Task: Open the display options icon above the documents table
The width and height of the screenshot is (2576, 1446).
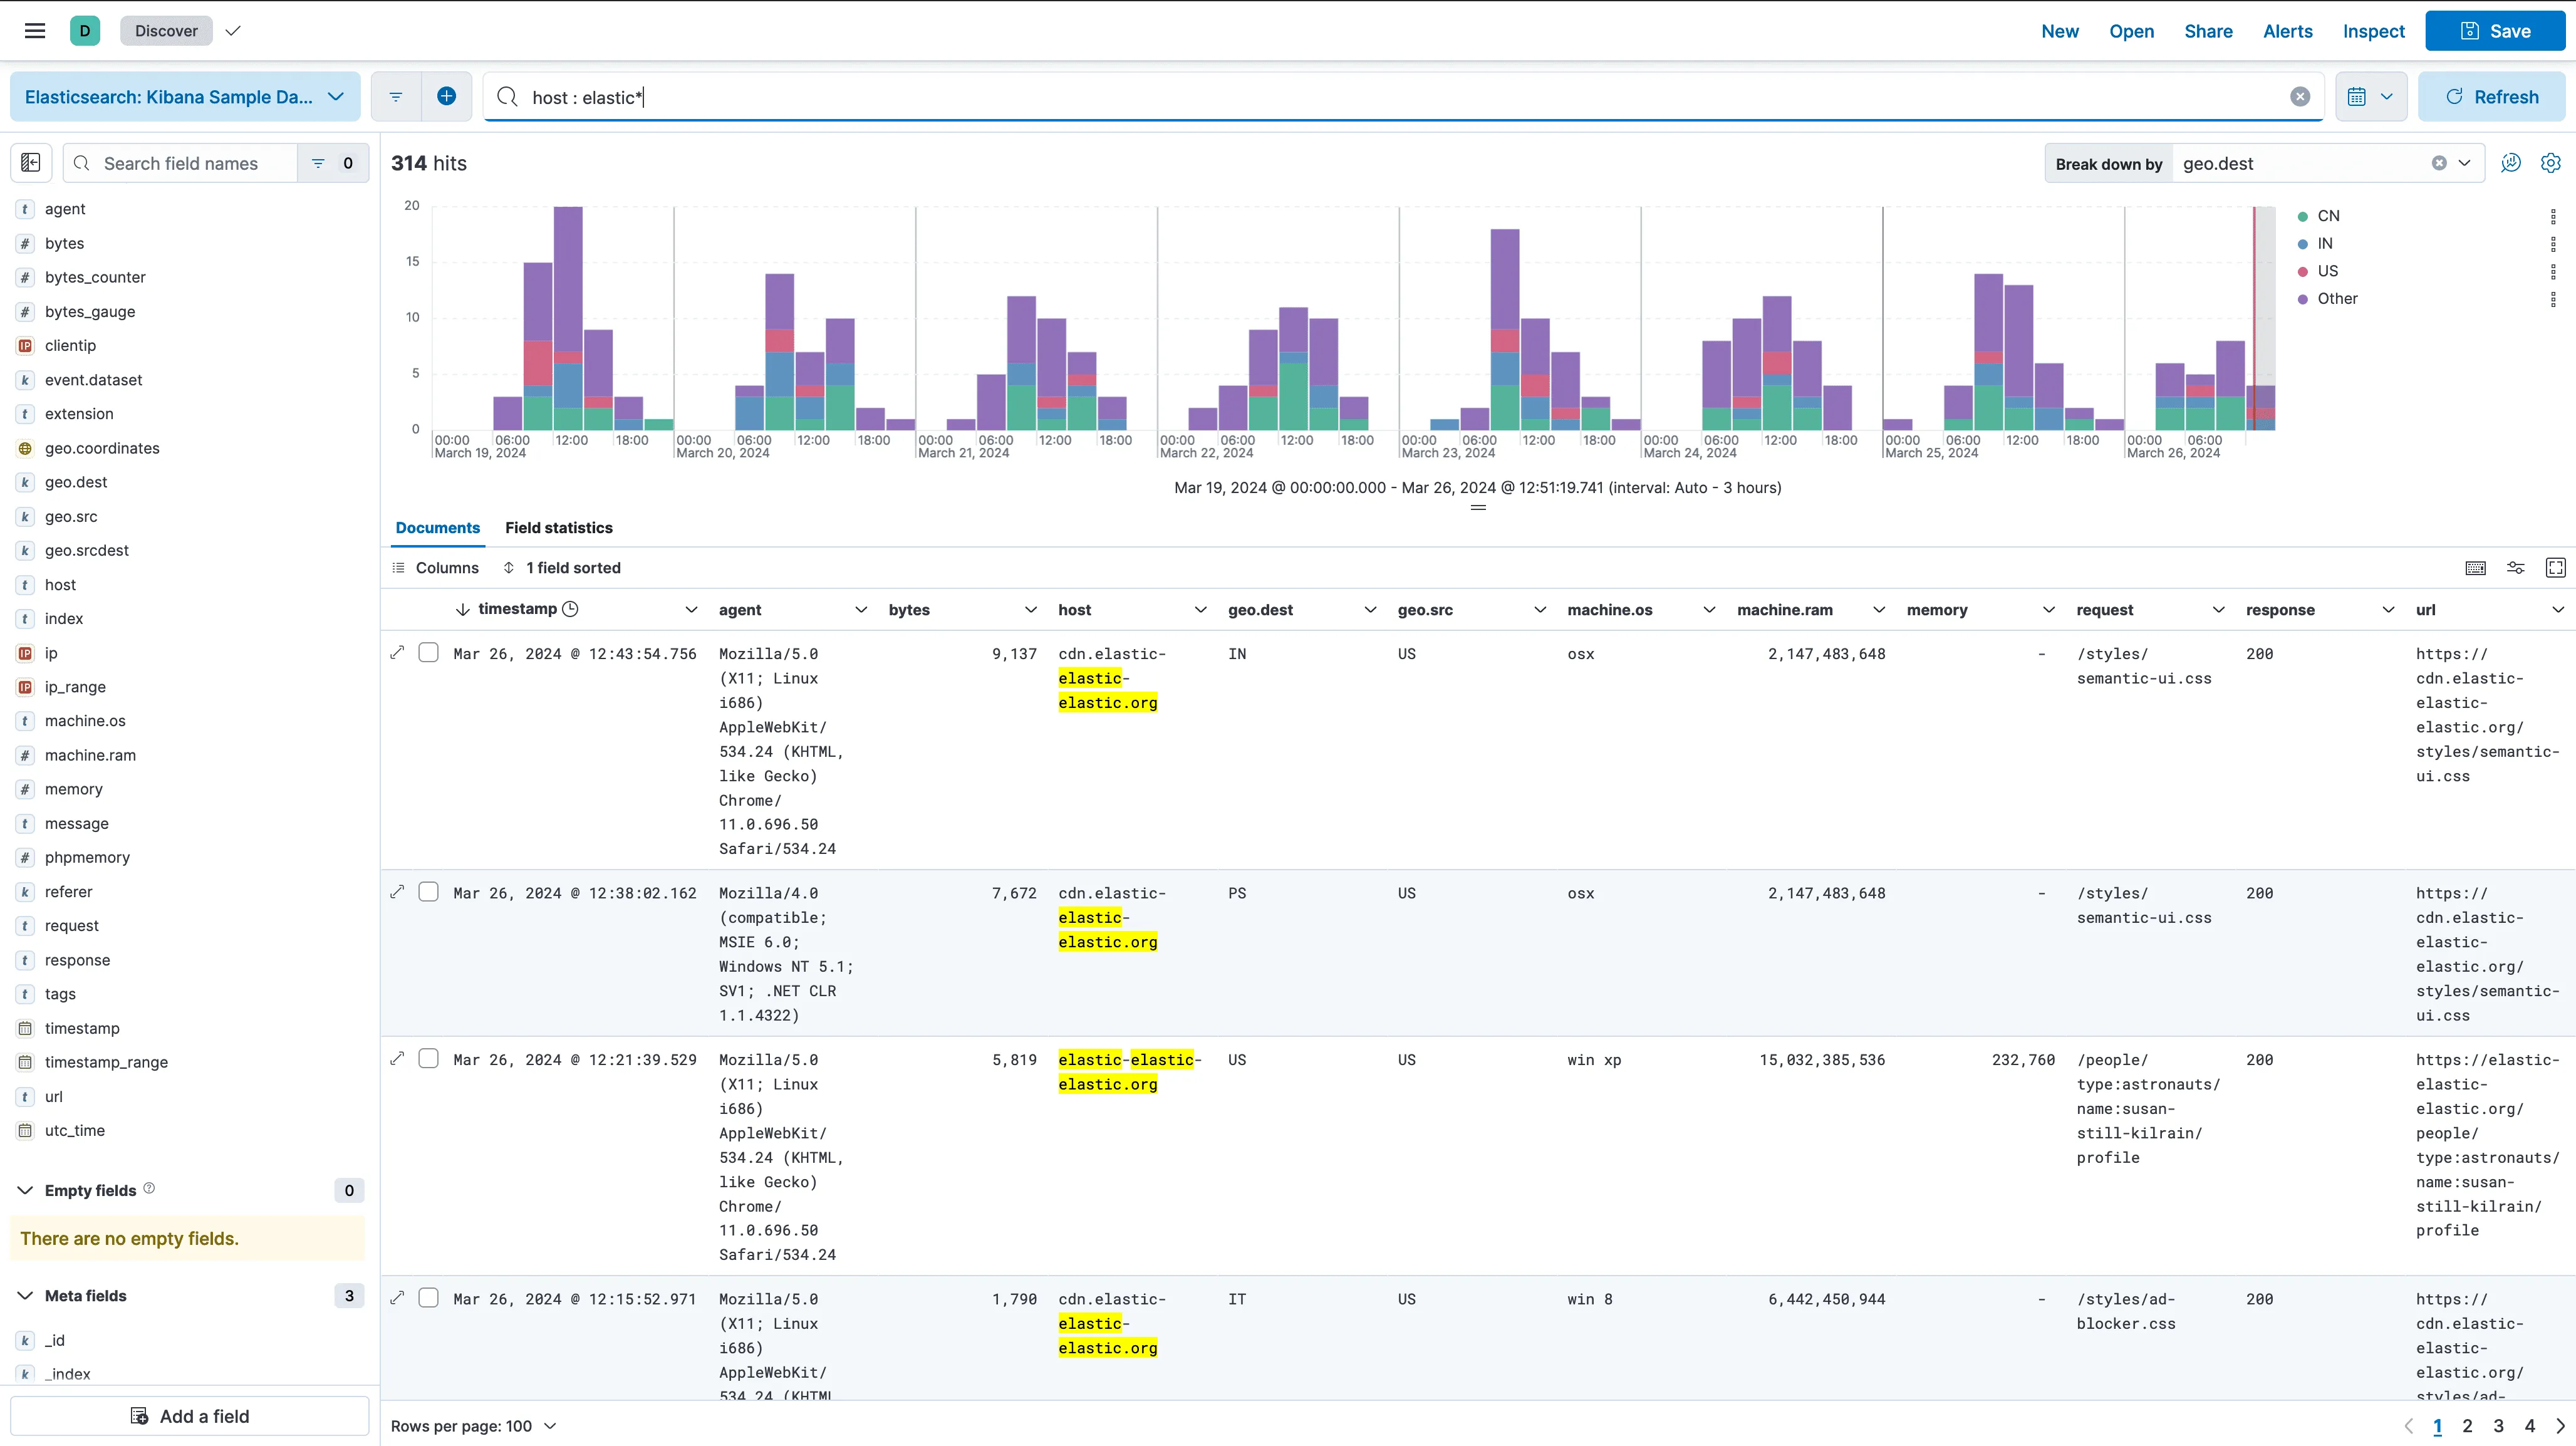Action: (2516, 567)
